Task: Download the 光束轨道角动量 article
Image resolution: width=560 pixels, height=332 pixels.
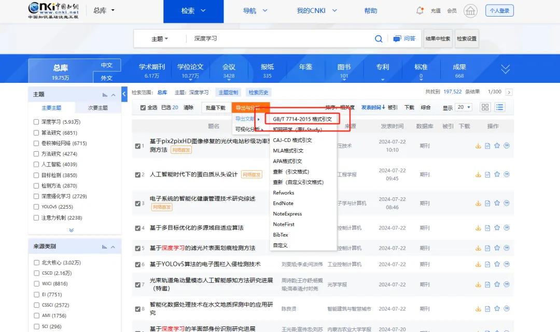Action: [478, 284]
